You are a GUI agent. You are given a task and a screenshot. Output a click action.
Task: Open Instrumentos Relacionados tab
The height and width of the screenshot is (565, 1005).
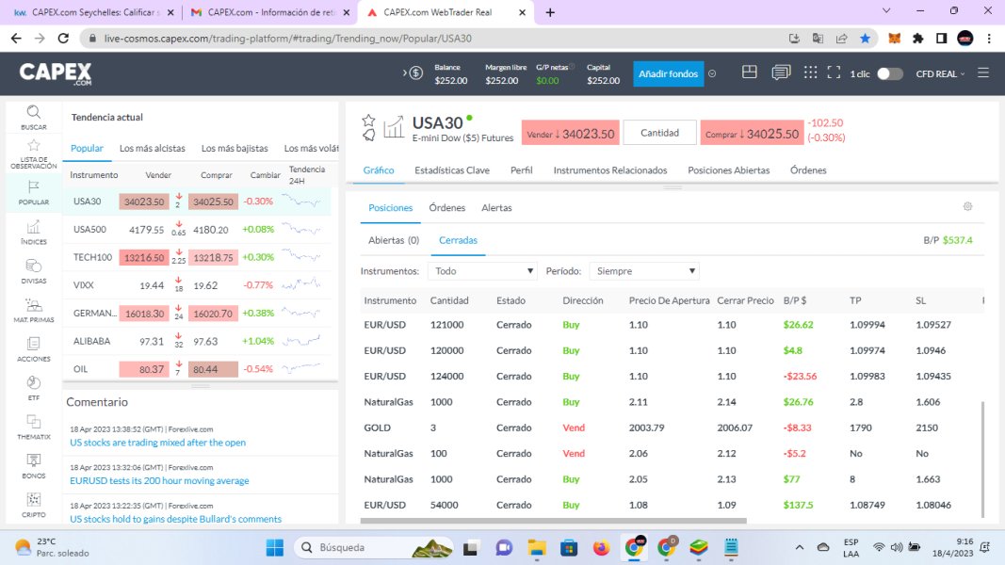[610, 170]
